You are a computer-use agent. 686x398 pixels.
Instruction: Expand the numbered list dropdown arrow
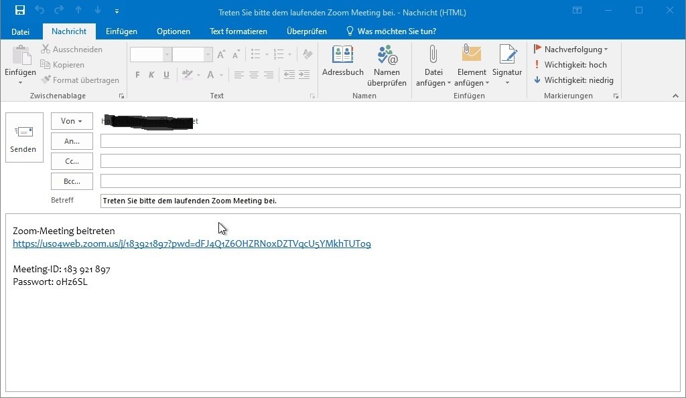point(289,55)
